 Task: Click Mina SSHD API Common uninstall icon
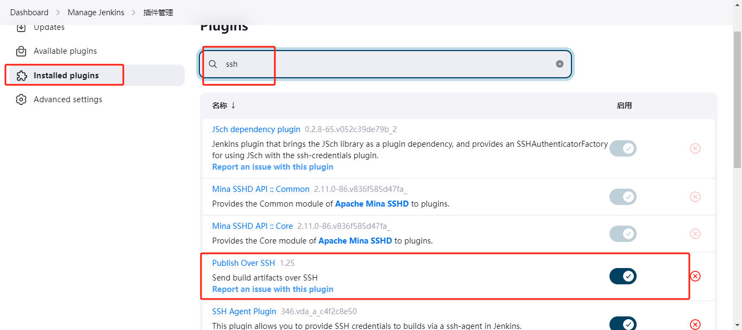[695, 197]
